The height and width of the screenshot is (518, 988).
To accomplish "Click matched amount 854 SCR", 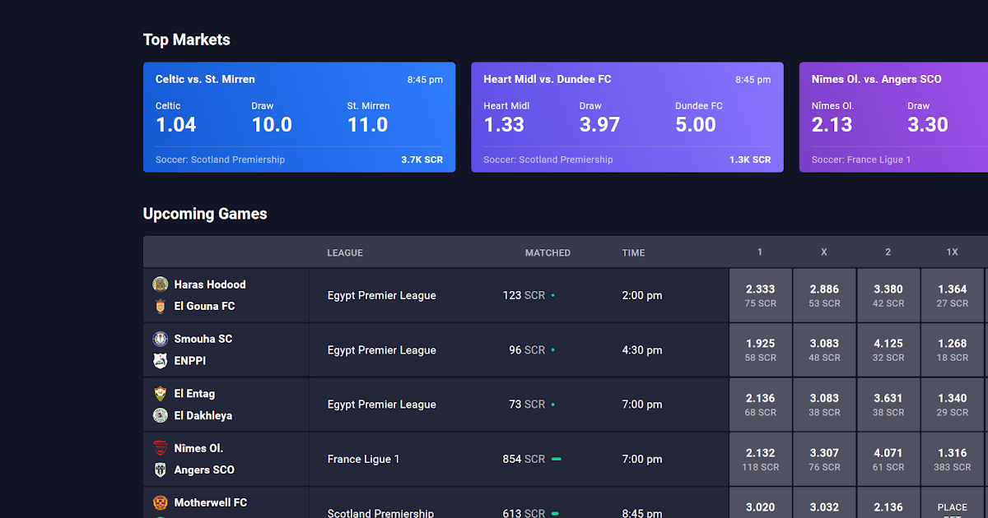I will tap(524, 459).
